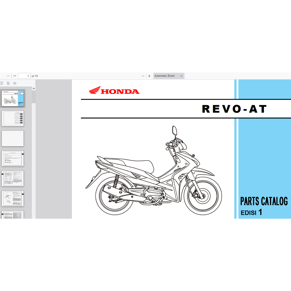This screenshot has width=291, height=291.
Task: Click the motorcycle line drawing
Action: point(154,171)
